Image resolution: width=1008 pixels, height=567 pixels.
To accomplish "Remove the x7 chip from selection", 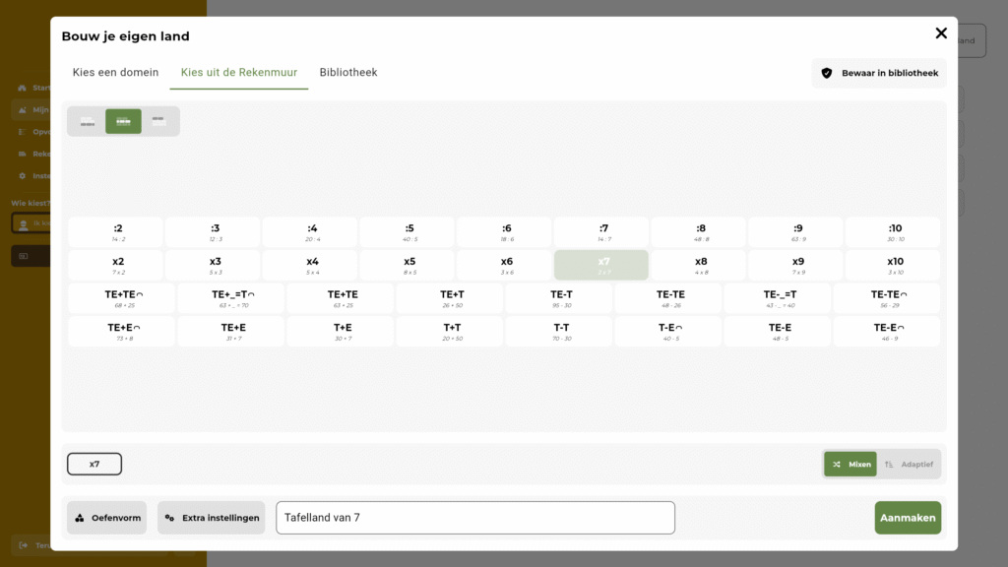I will [94, 465].
